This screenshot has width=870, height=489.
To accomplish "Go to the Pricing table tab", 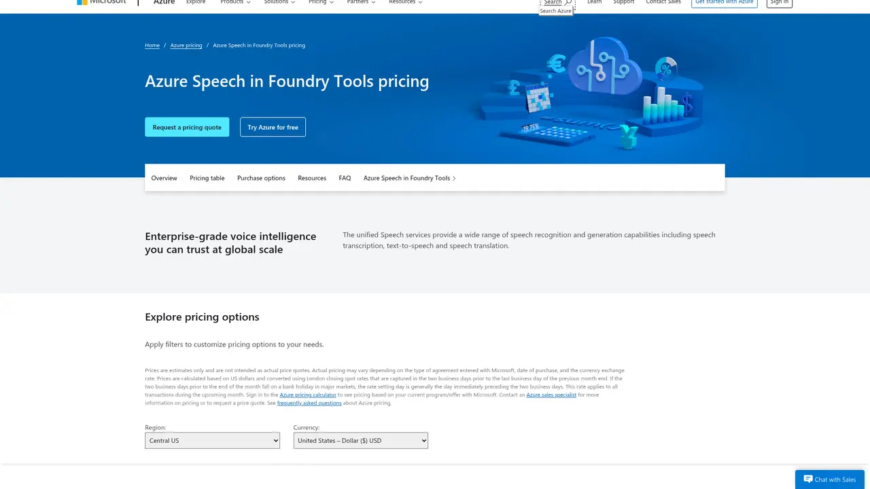I will coord(207,178).
